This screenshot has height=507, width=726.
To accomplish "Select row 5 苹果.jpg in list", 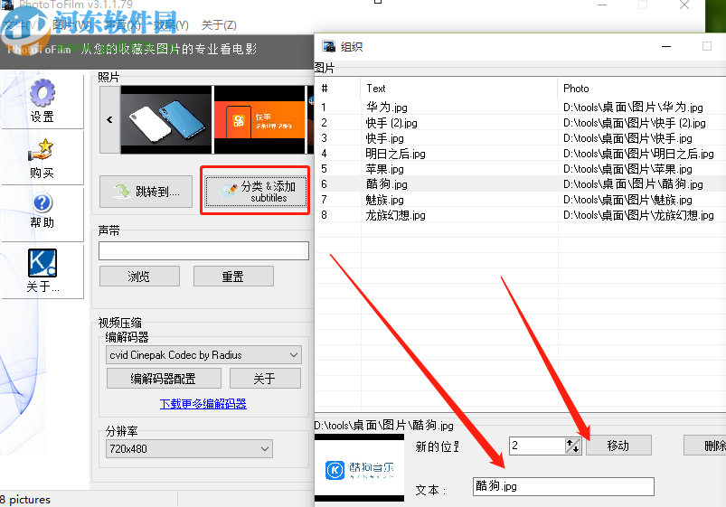I will point(520,169).
